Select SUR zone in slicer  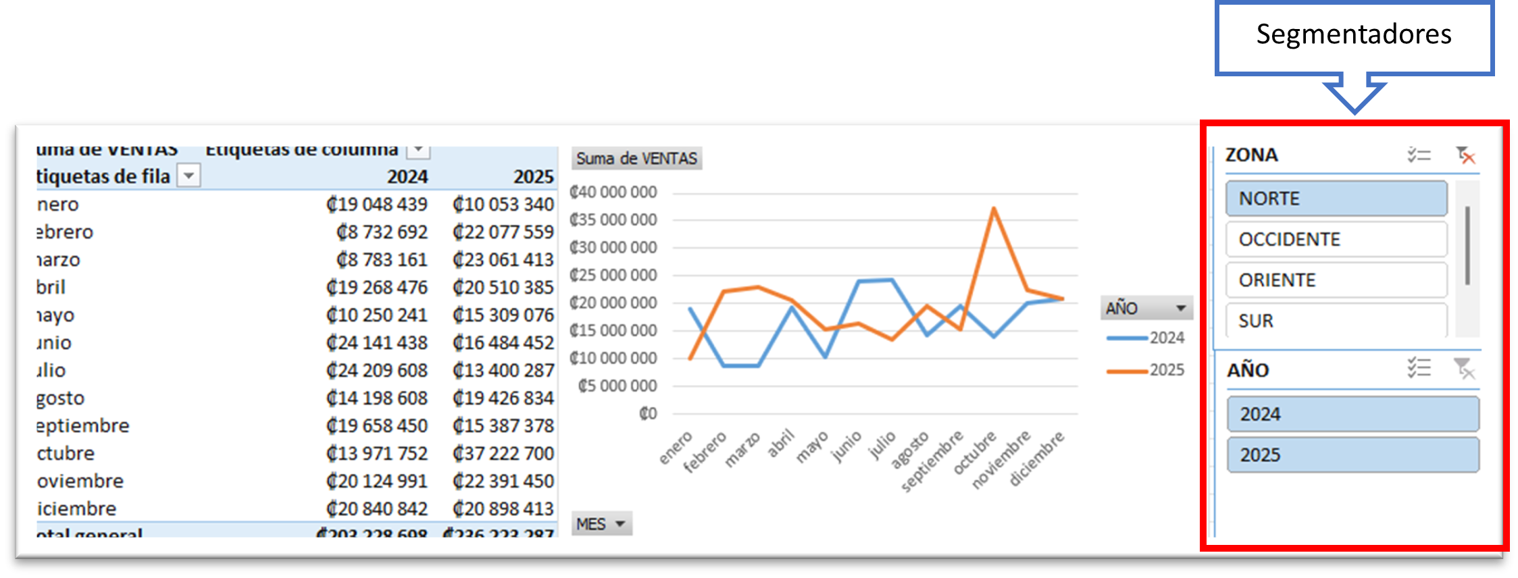[x=1336, y=320]
